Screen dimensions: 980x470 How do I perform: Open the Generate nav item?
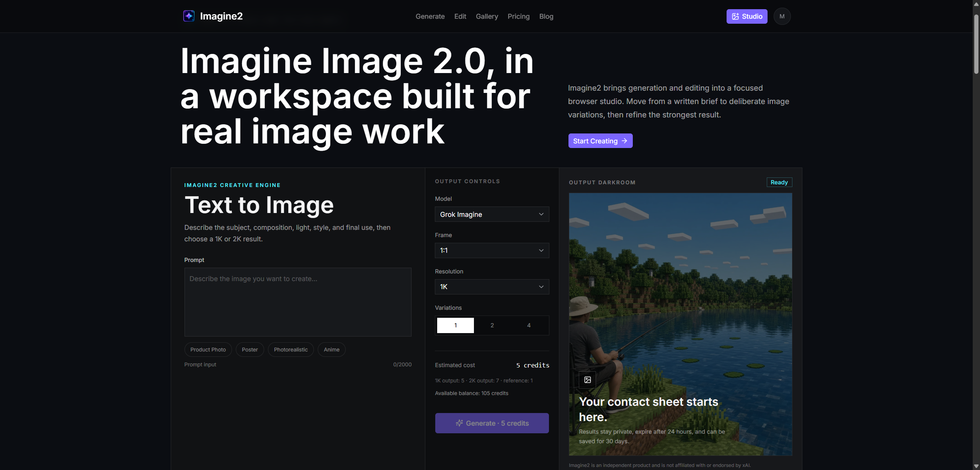pos(430,16)
